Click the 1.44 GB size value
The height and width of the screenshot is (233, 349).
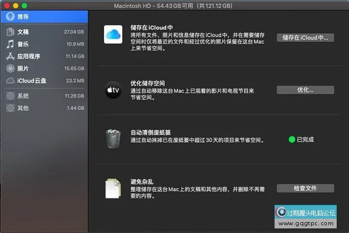point(75,108)
